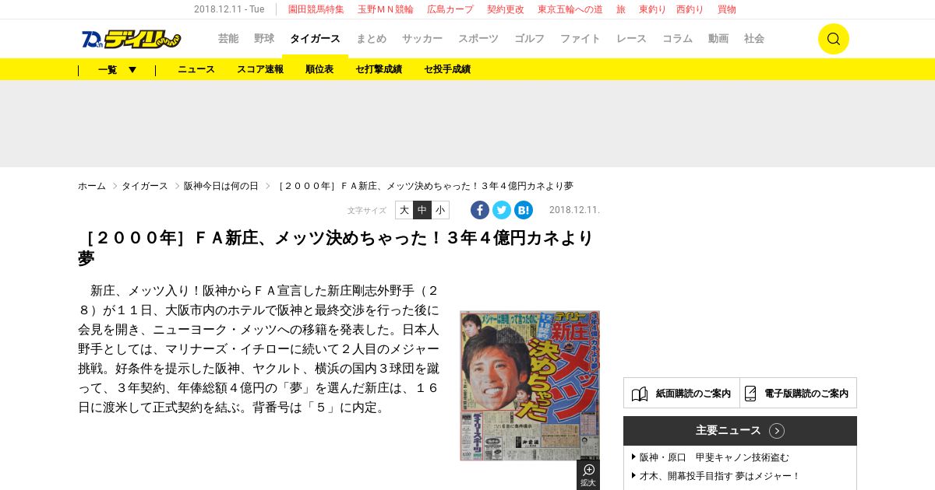Go to タイガース in breadcrumb
The width and height of the screenshot is (935, 490).
[145, 186]
